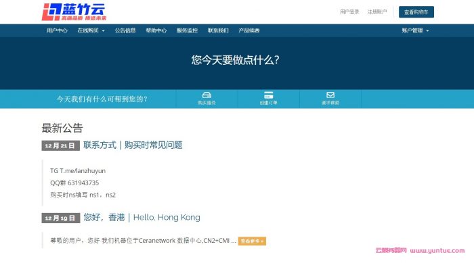
Task: Click the text 今天我们有什么可帮到您的?
Action: pyautogui.click(x=102, y=99)
